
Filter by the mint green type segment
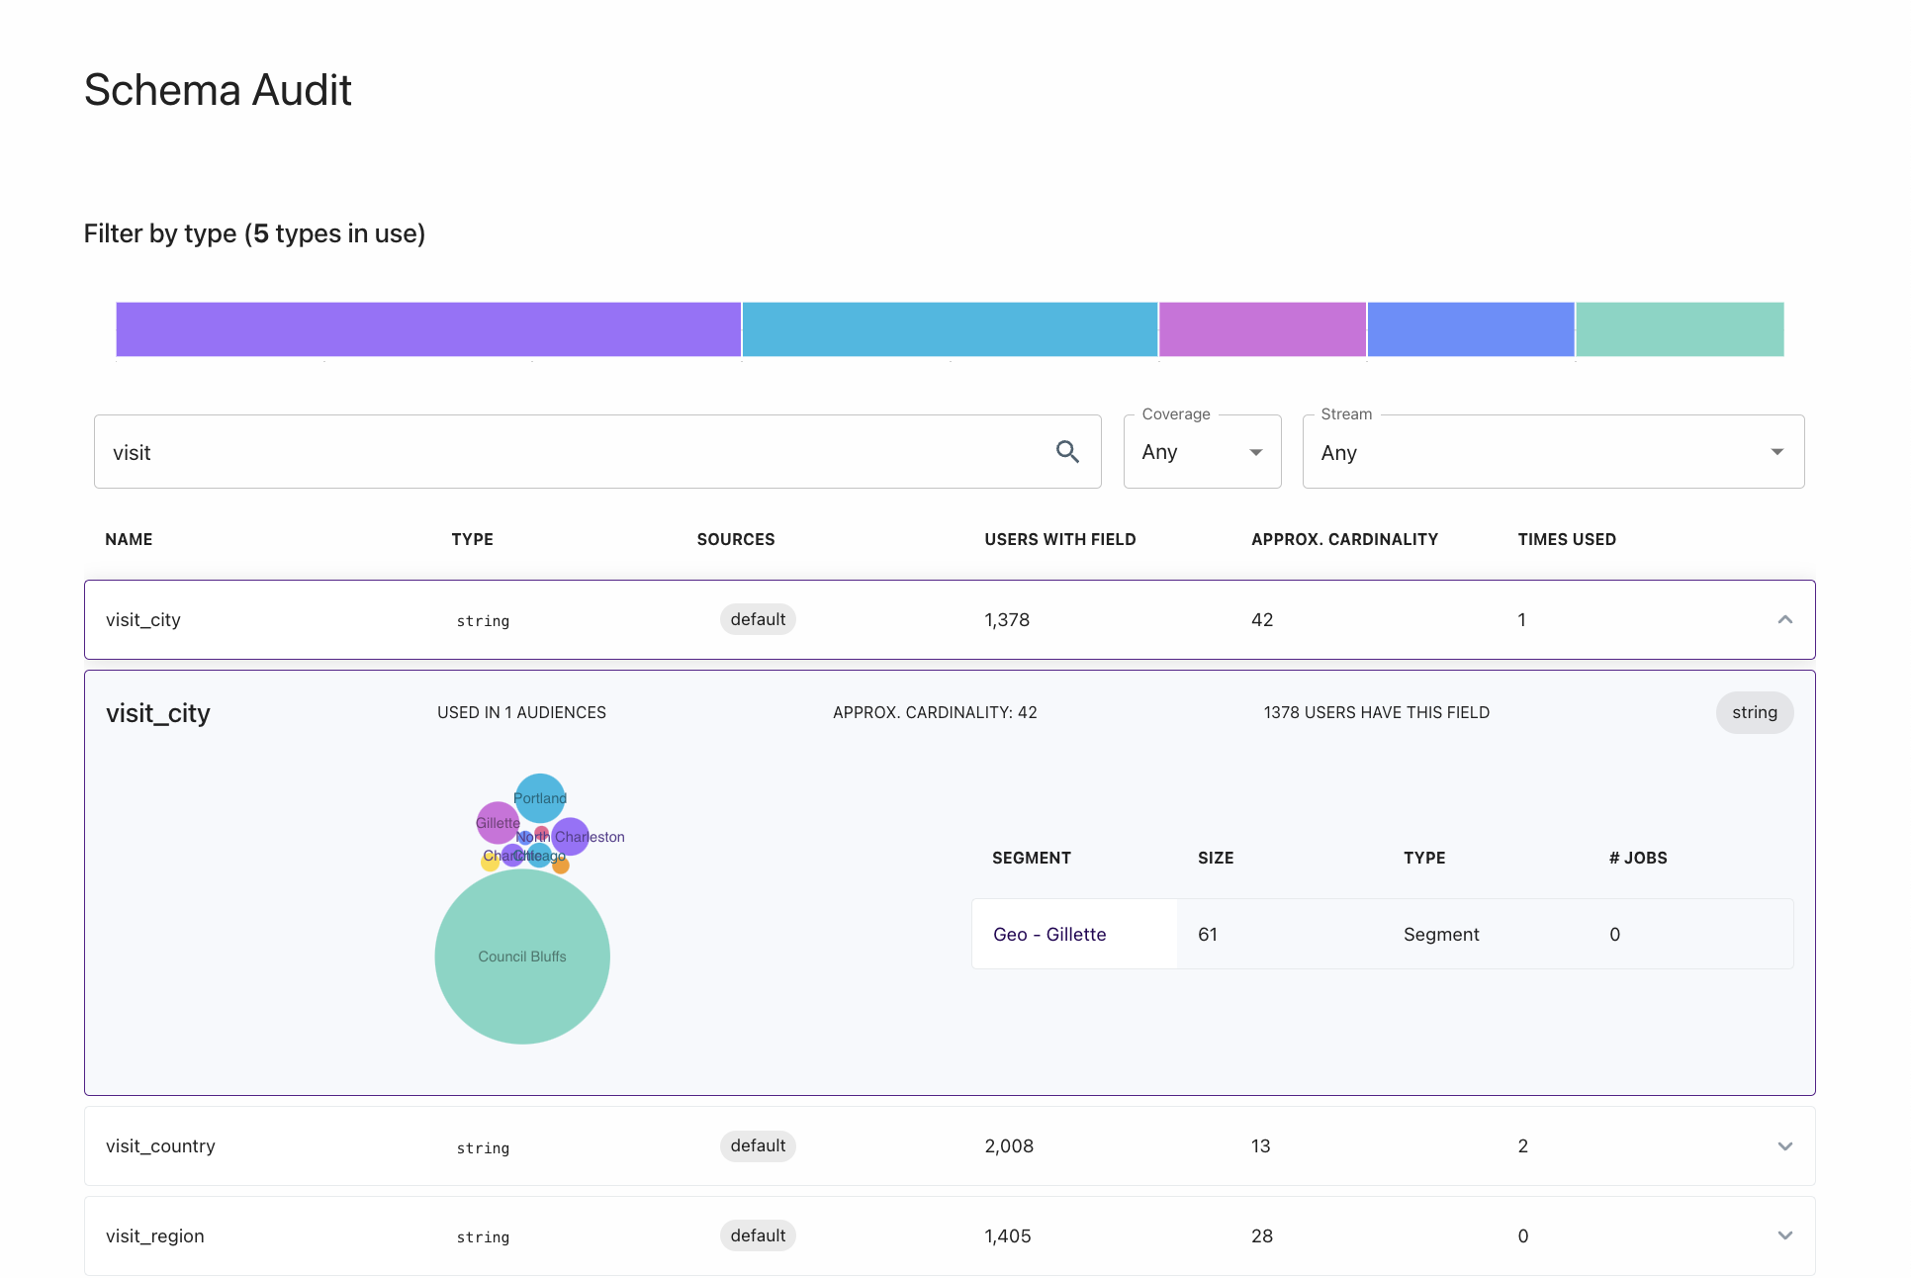tap(1680, 329)
